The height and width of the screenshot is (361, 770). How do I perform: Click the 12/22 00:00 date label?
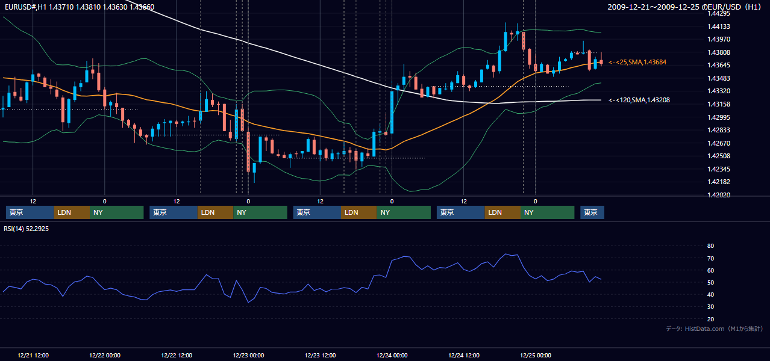point(105,355)
